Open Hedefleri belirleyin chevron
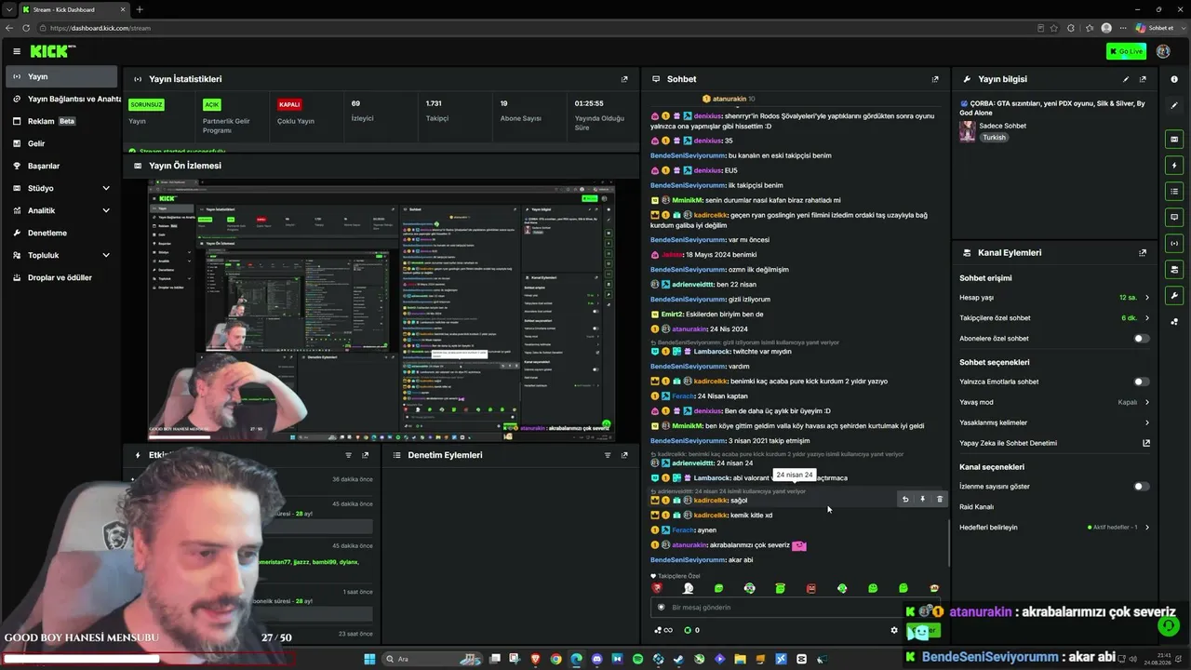 (1146, 527)
